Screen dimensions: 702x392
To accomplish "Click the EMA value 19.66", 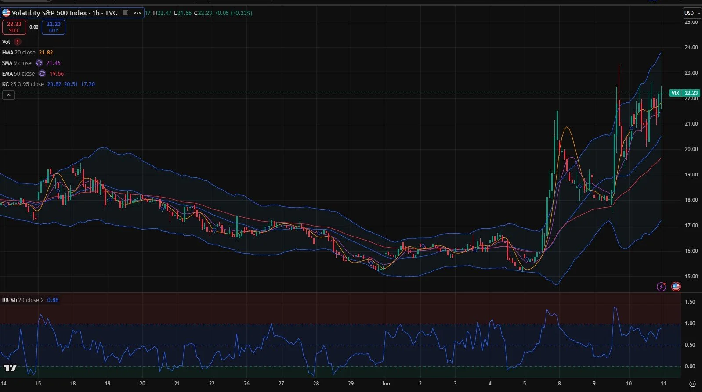I will (57, 73).
